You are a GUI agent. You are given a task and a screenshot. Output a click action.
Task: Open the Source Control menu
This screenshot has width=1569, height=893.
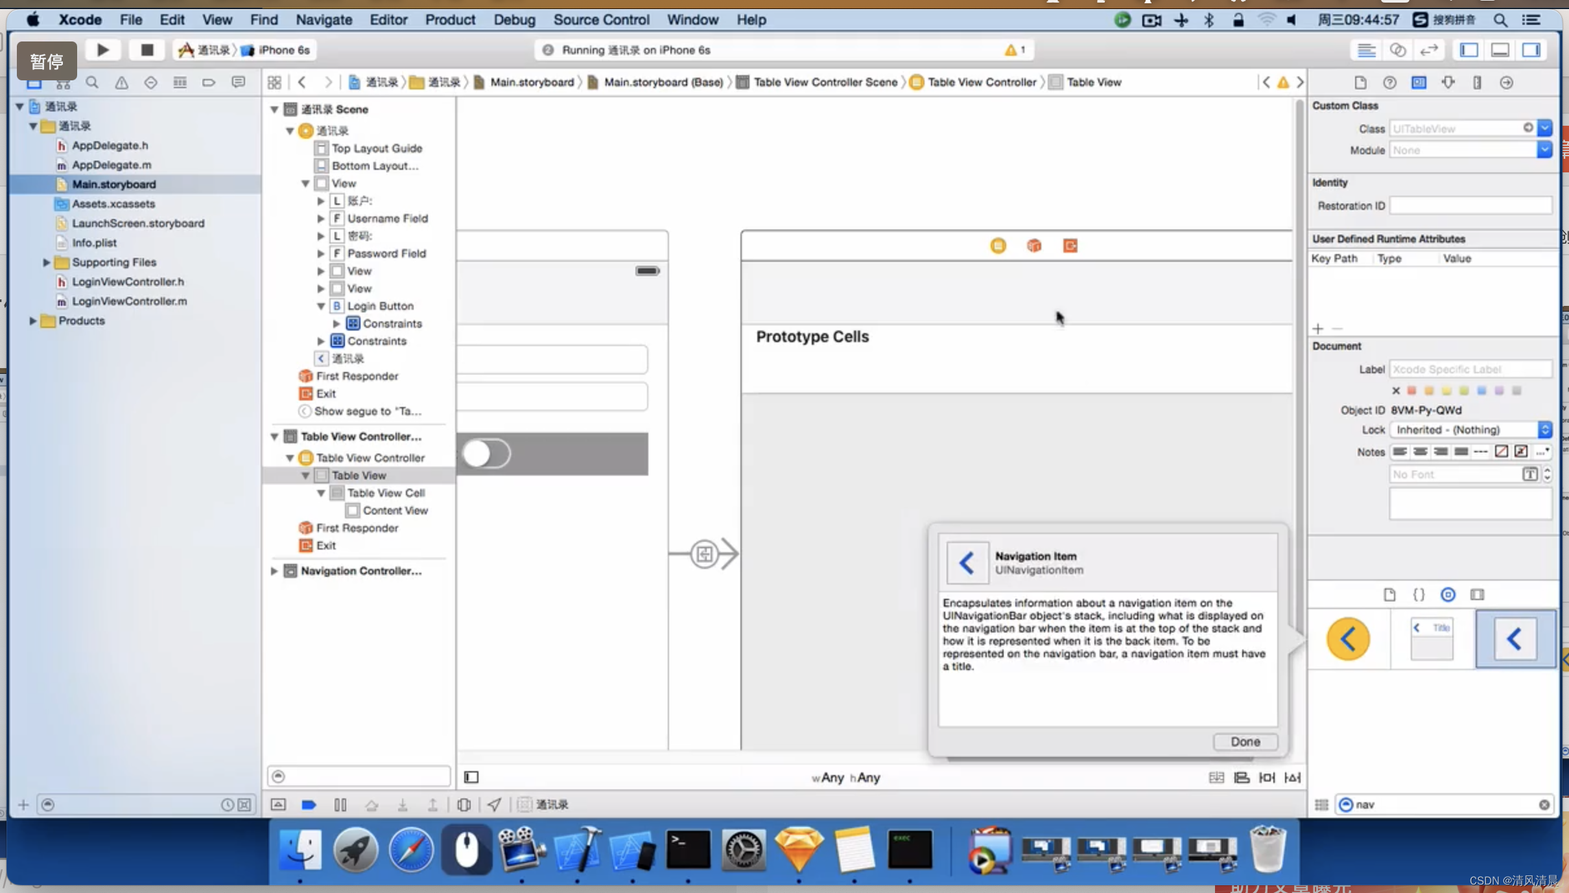[601, 20]
